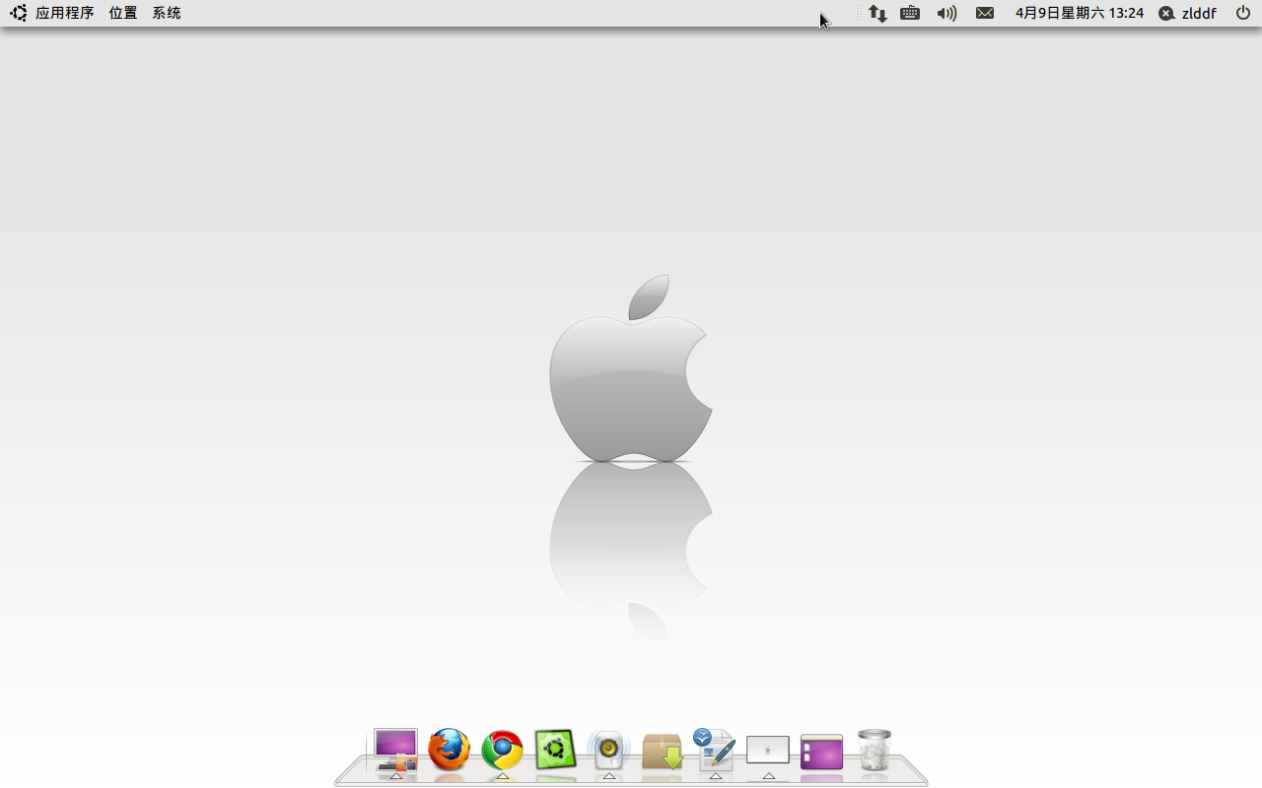
Task: Open the clock showing 4月9日星期六 13:24
Action: coord(1080,13)
